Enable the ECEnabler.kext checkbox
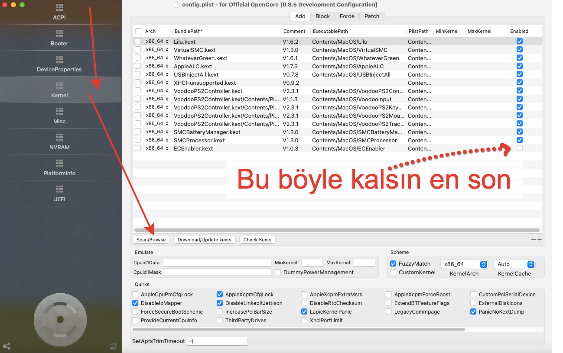 pyautogui.click(x=519, y=148)
